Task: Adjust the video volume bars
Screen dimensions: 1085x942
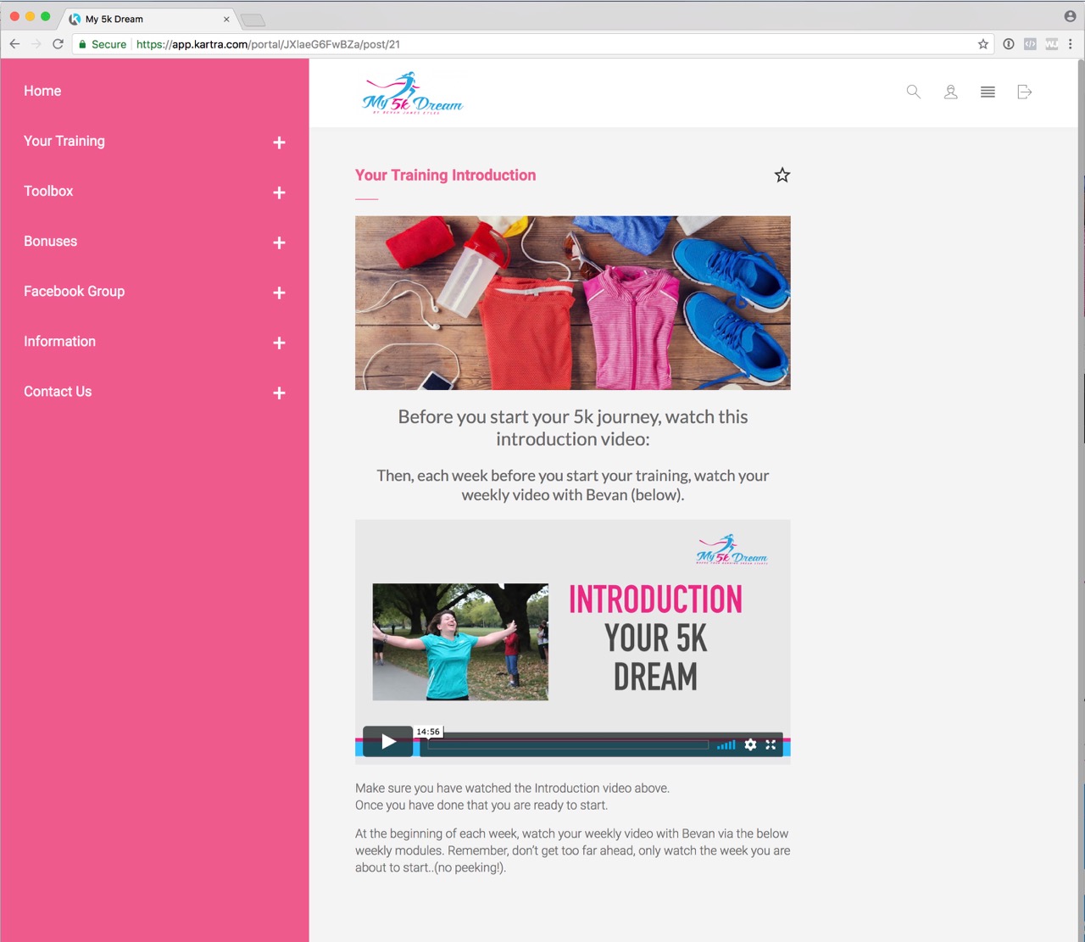Action: 726,745
